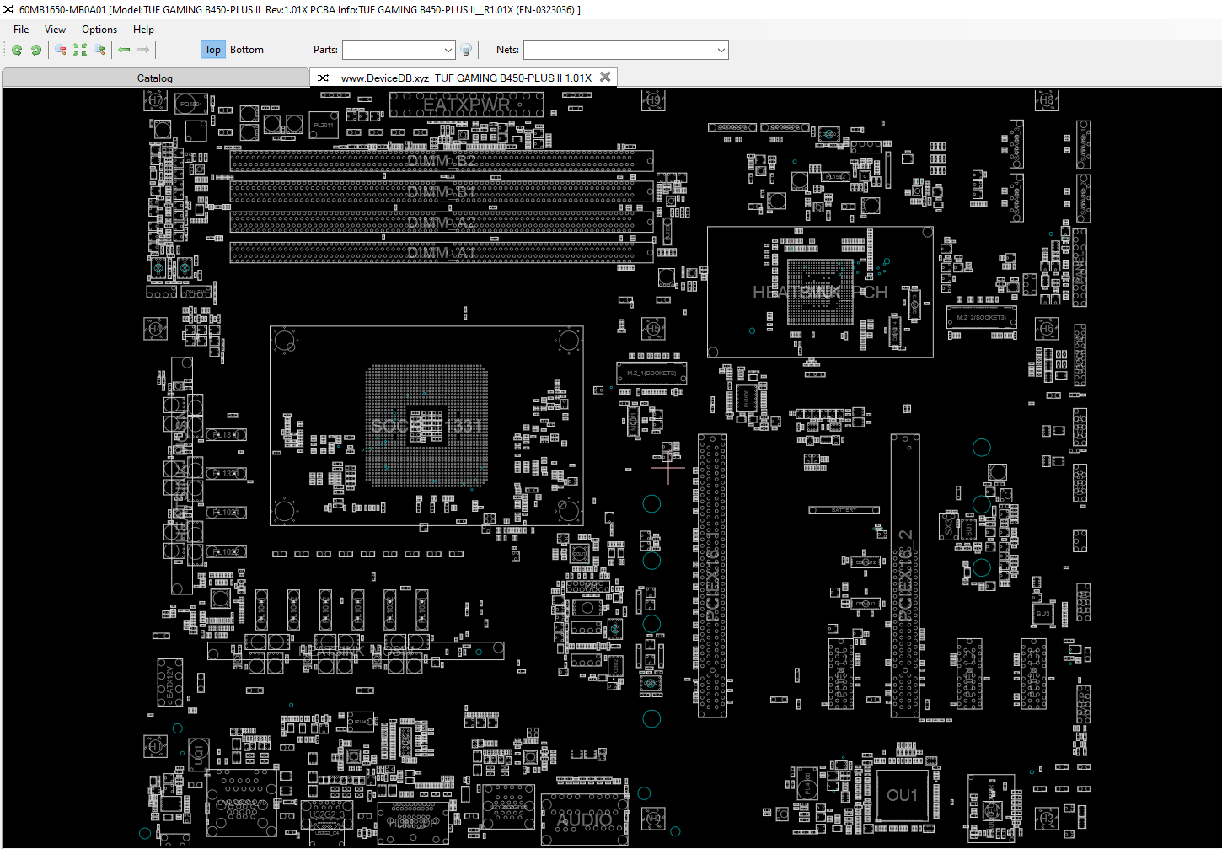Select the DeviceDB TUF GAMING B450-PLUS II tab
Image resolution: width=1222 pixels, height=849 pixels.
point(465,78)
